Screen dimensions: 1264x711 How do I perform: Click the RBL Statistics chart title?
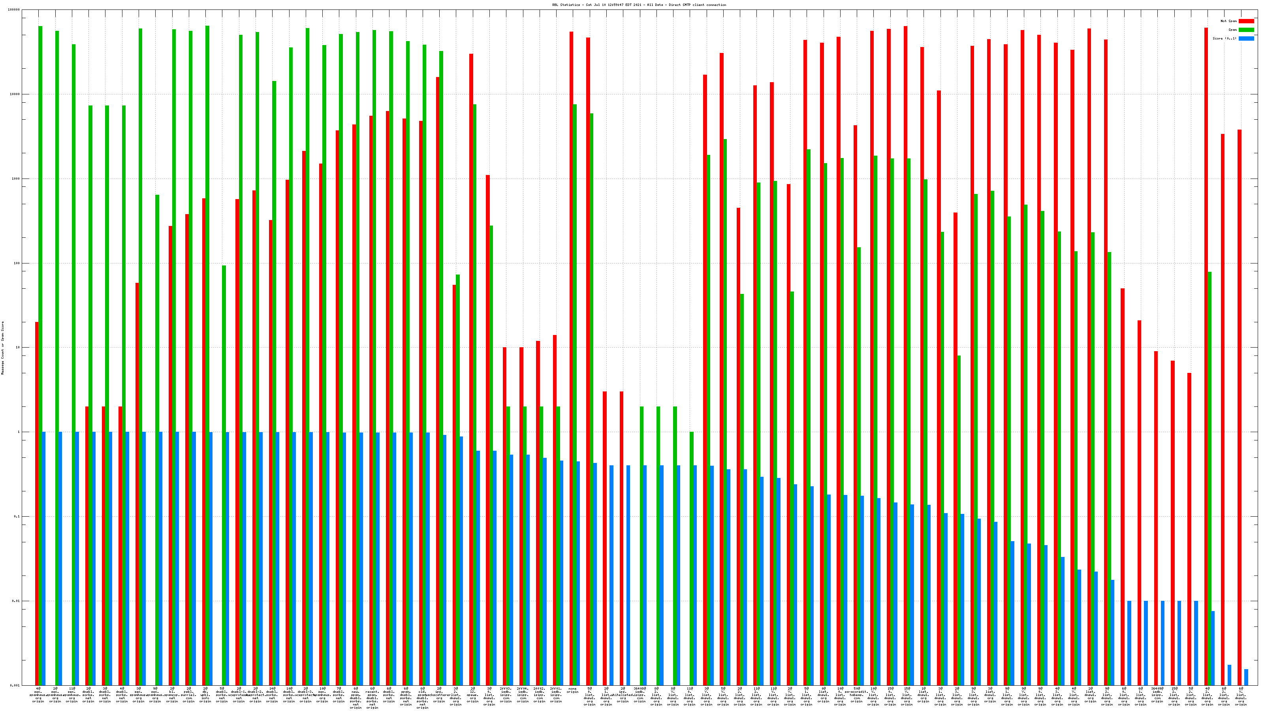point(639,5)
